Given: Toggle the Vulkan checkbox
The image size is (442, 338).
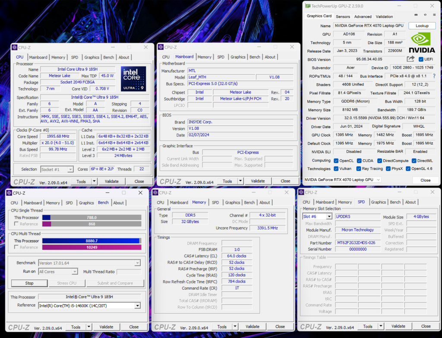Looking at the screenshot, I should coord(336,169).
